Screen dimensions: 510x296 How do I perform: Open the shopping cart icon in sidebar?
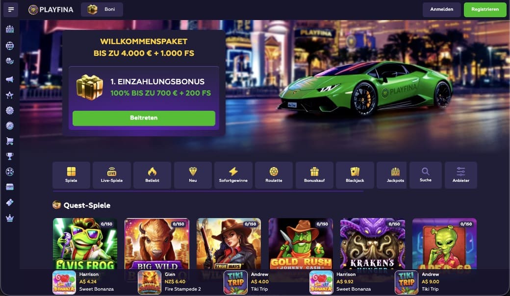[10, 141]
